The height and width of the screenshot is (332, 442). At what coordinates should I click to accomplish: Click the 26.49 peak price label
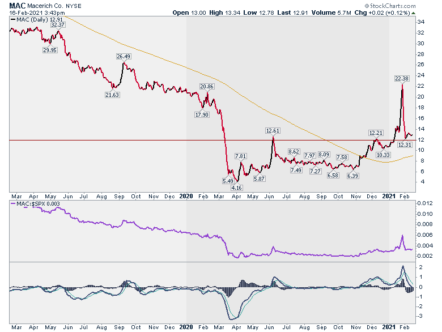pos(124,57)
